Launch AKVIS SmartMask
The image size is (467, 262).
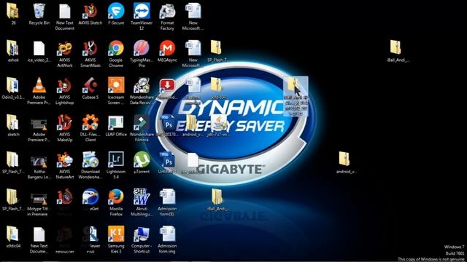[x=90, y=48]
